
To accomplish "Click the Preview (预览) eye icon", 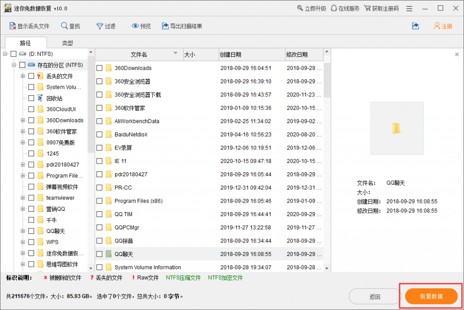I will tap(135, 26).
